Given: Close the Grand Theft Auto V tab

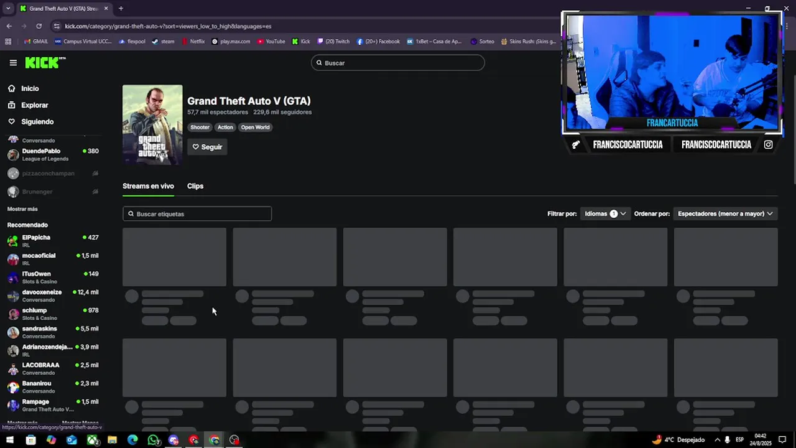Looking at the screenshot, I should pyautogui.click(x=106, y=9).
